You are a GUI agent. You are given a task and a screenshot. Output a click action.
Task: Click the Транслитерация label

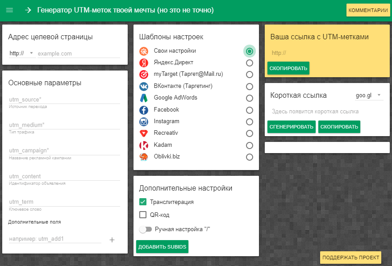tap(172, 202)
